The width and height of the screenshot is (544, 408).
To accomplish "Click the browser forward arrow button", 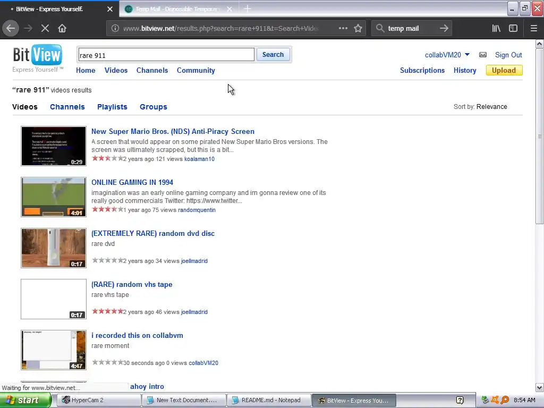I will 28,28.
